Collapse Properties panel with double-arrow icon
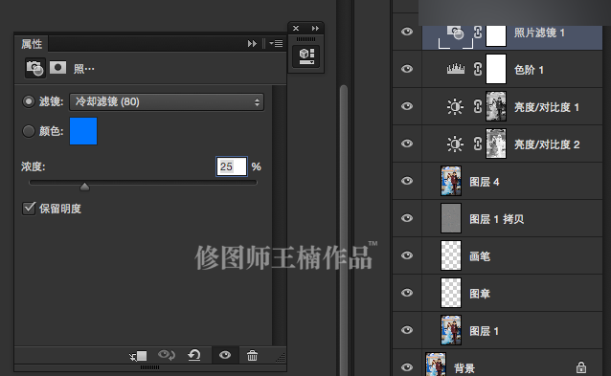This screenshot has height=376, width=611. coord(252,44)
